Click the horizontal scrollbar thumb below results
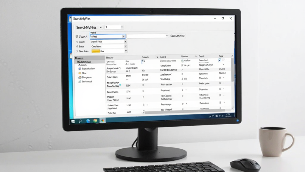The image size is (305, 172). [185, 112]
